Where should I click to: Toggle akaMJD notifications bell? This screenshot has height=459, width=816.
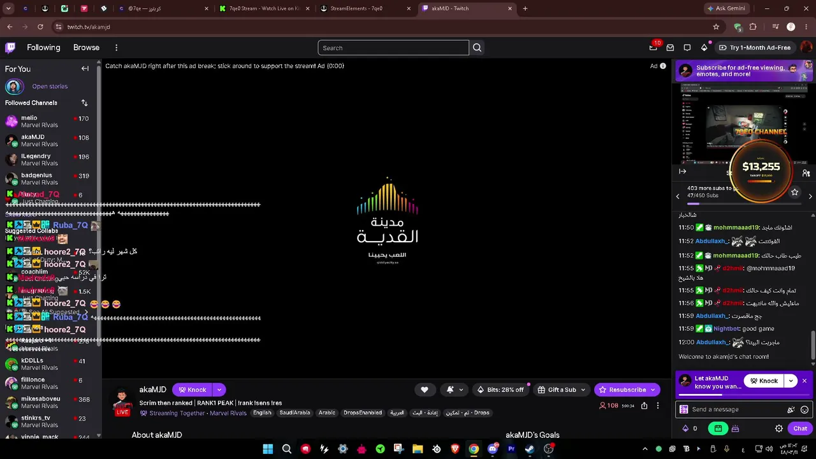tap(453, 390)
